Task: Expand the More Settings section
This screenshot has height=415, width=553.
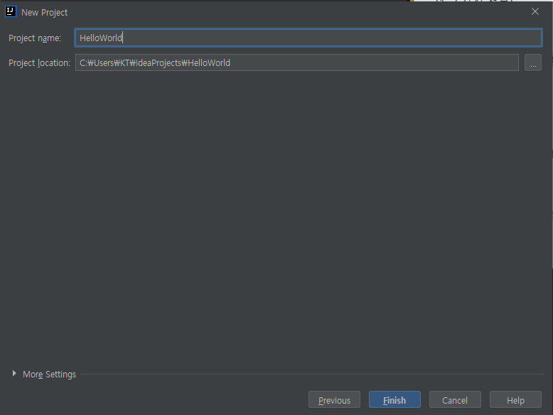Action: coord(14,373)
